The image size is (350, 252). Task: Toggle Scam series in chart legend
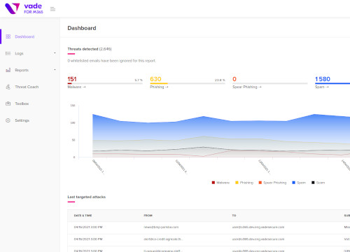(318, 183)
